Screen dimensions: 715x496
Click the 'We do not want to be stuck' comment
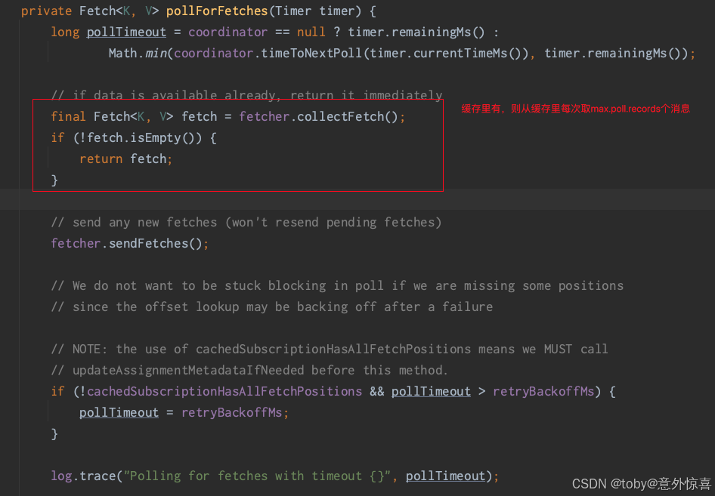(x=337, y=285)
